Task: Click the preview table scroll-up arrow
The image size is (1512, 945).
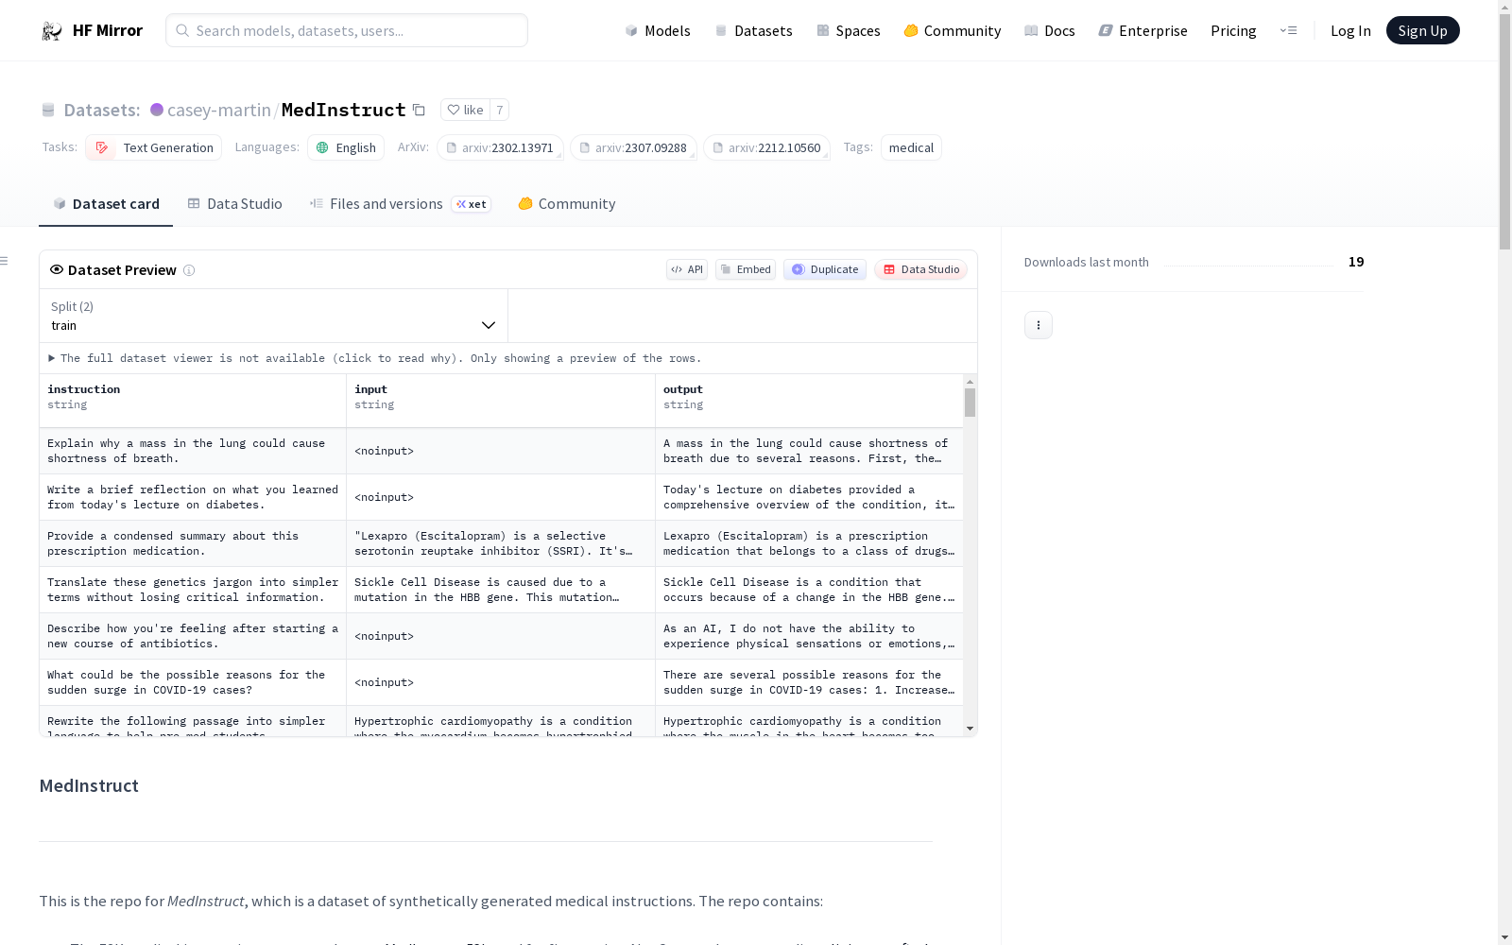Action: tap(970, 382)
